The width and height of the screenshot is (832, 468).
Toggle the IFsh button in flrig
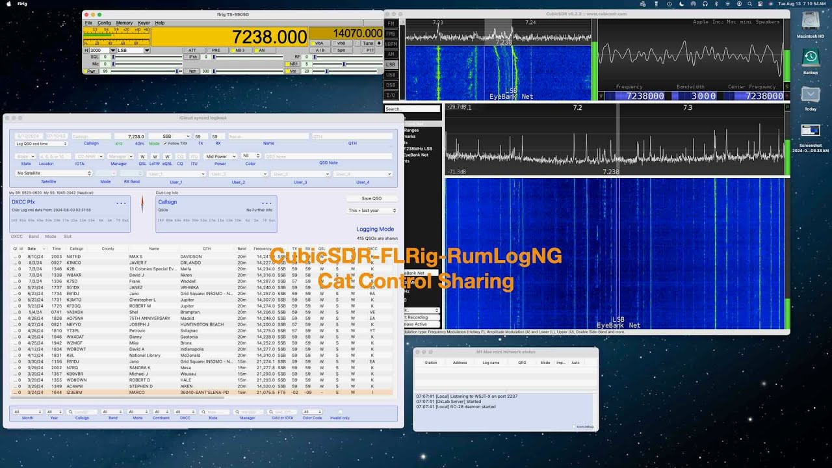pyautogui.click(x=193, y=57)
